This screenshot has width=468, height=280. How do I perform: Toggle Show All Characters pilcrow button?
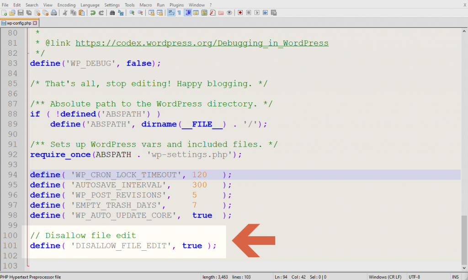point(179,13)
